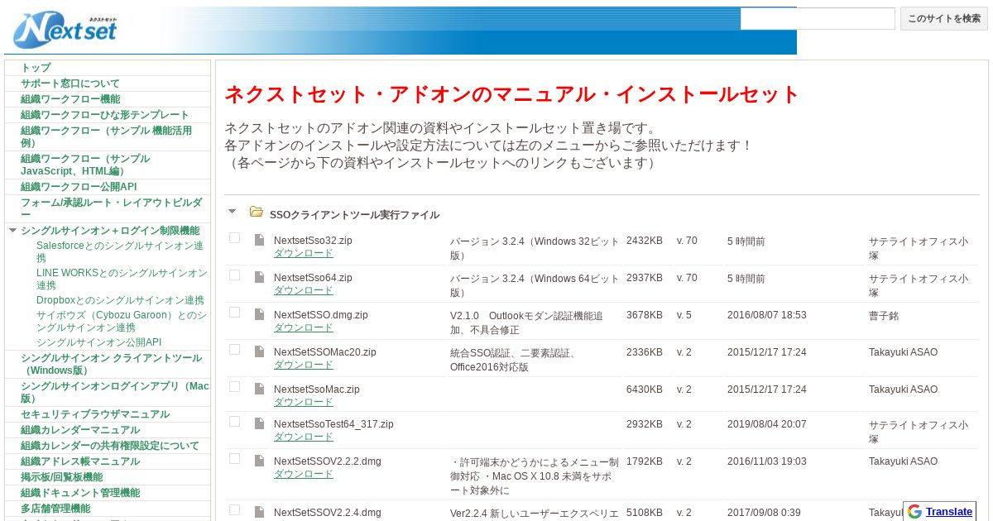Click このサイトを検索 button
The width and height of the screenshot is (993, 521).
(943, 18)
